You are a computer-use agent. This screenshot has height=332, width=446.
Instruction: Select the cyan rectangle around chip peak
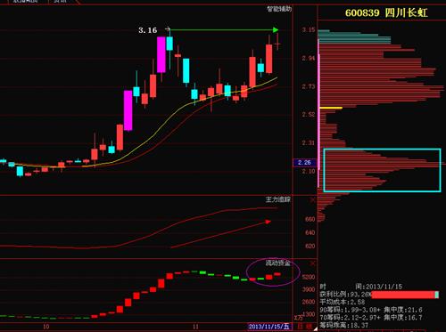click(x=382, y=170)
